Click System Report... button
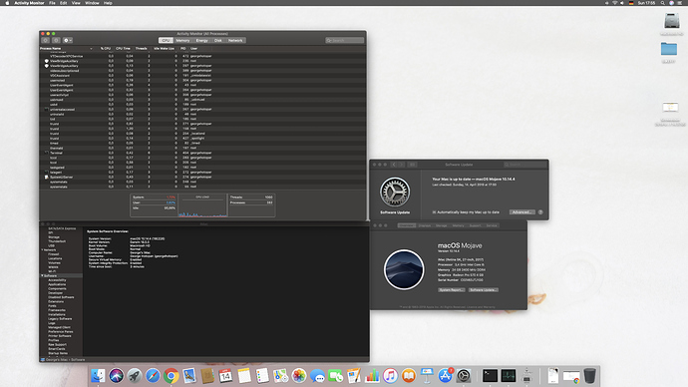 (452, 290)
